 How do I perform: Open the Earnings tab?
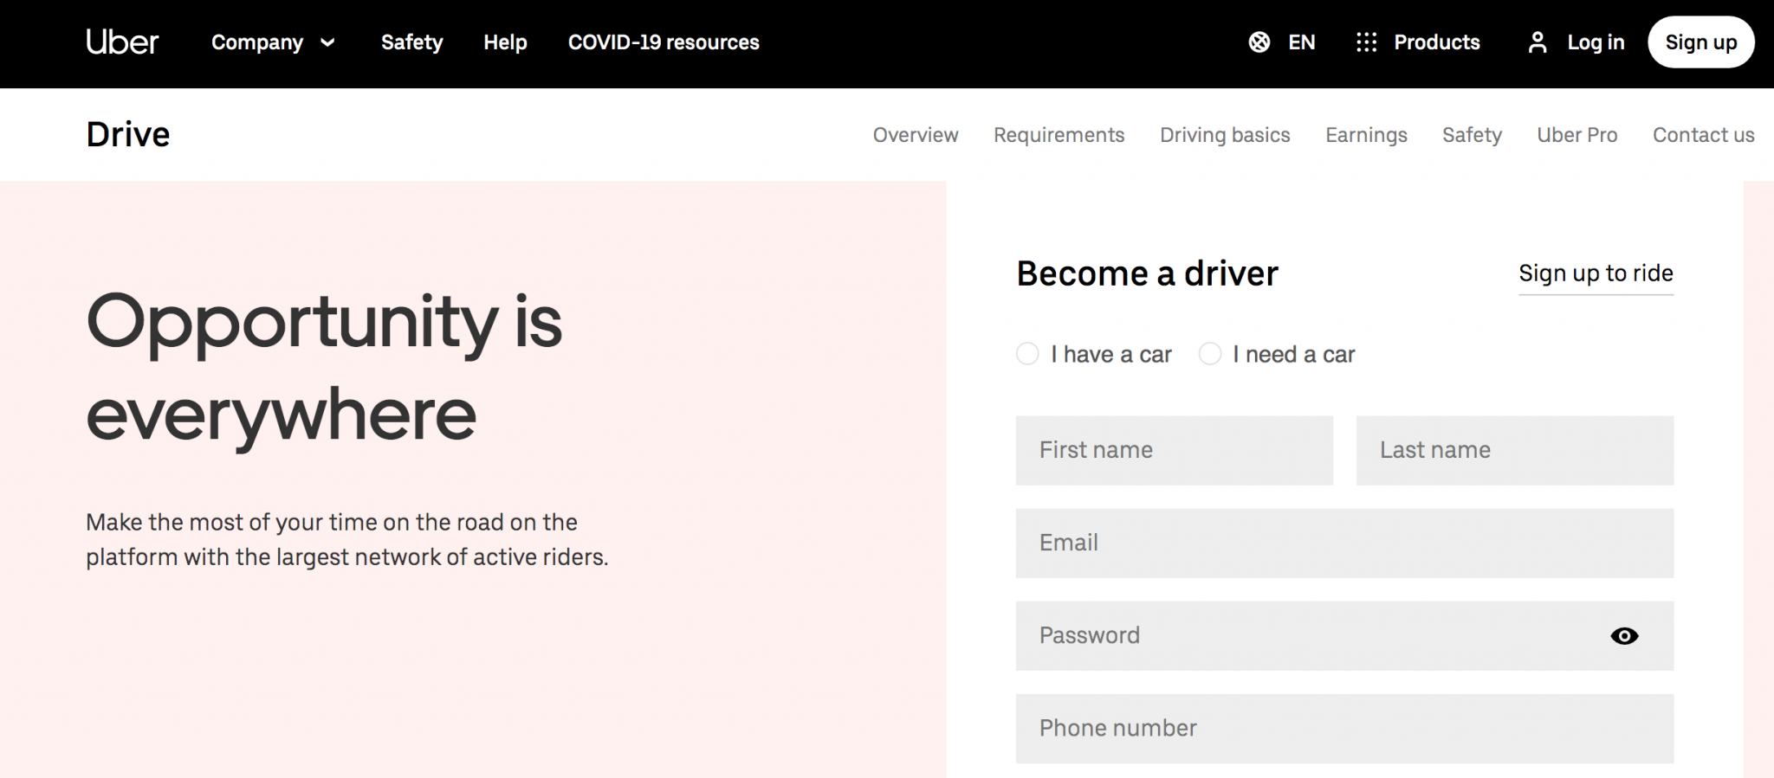pyautogui.click(x=1366, y=135)
